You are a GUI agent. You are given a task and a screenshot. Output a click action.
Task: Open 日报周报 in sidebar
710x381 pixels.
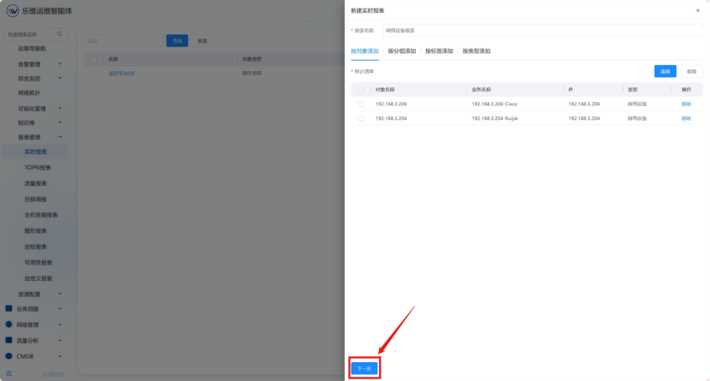pyautogui.click(x=36, y=199)
